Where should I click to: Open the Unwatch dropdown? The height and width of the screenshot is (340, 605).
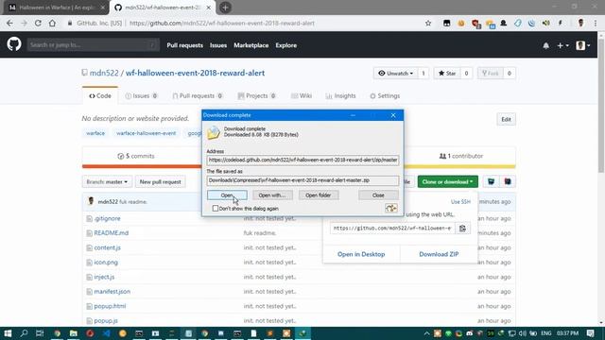(396, 74)
